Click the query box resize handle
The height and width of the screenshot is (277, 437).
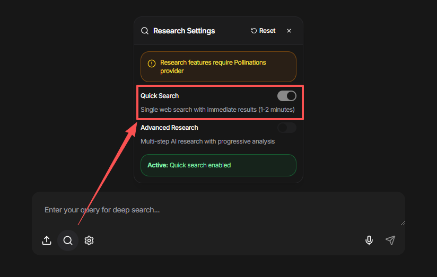coord(402,223)
